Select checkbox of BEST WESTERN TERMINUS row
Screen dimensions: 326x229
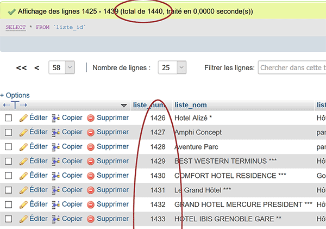click(8, 161)
